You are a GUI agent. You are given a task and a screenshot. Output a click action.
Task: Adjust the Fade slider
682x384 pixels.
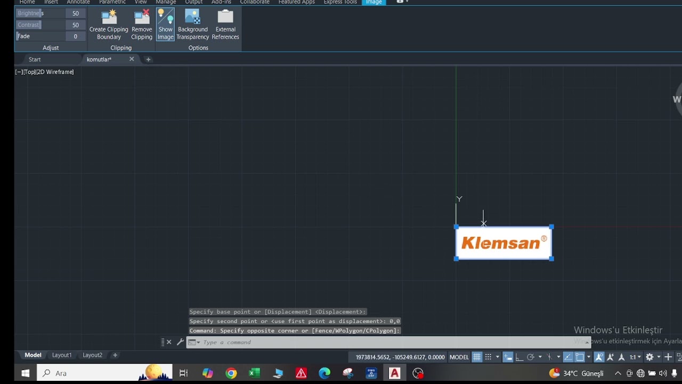tap(40, 36)
